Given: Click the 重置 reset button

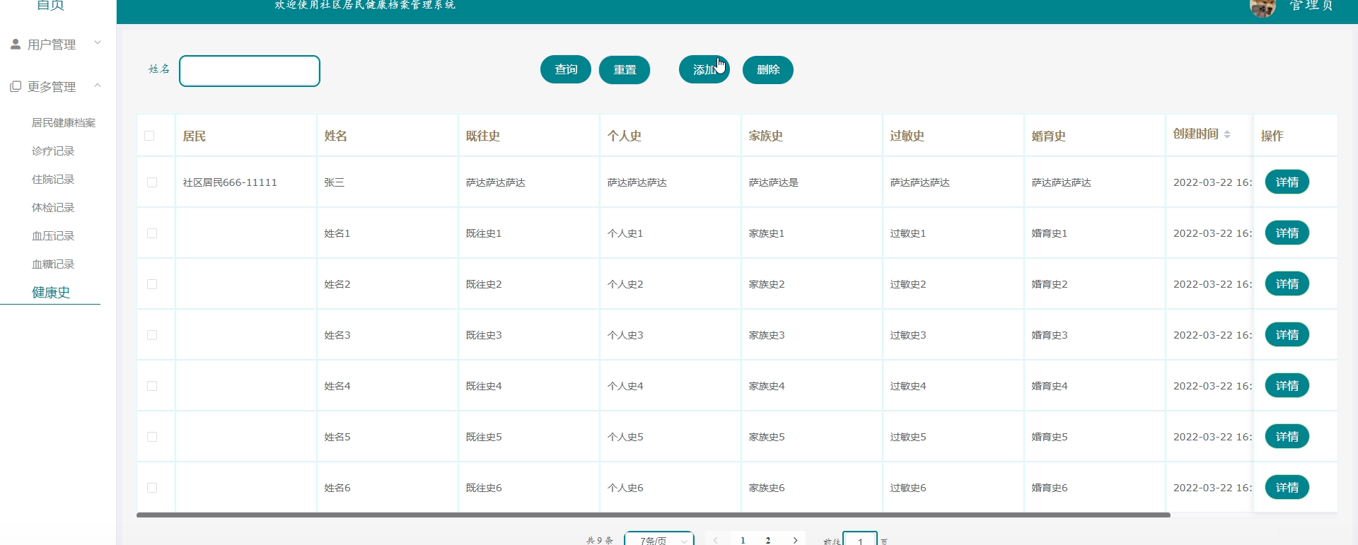Looking at the screenshot, I should (625, 69).
